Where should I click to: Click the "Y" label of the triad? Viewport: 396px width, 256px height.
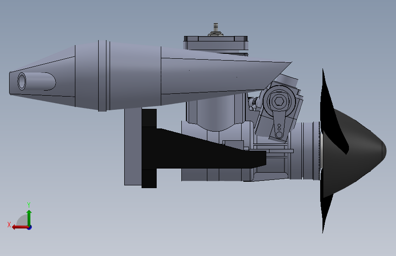click(x=29, y=205)
